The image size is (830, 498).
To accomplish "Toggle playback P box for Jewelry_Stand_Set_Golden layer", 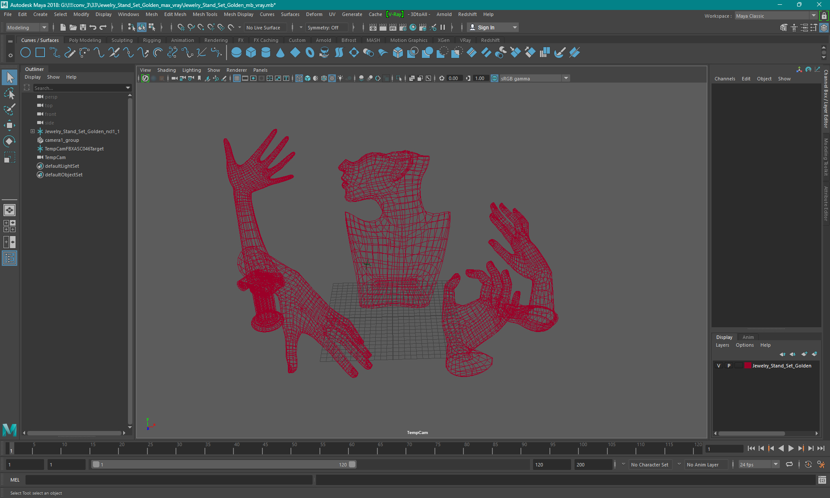I will (x=729, y=366).
